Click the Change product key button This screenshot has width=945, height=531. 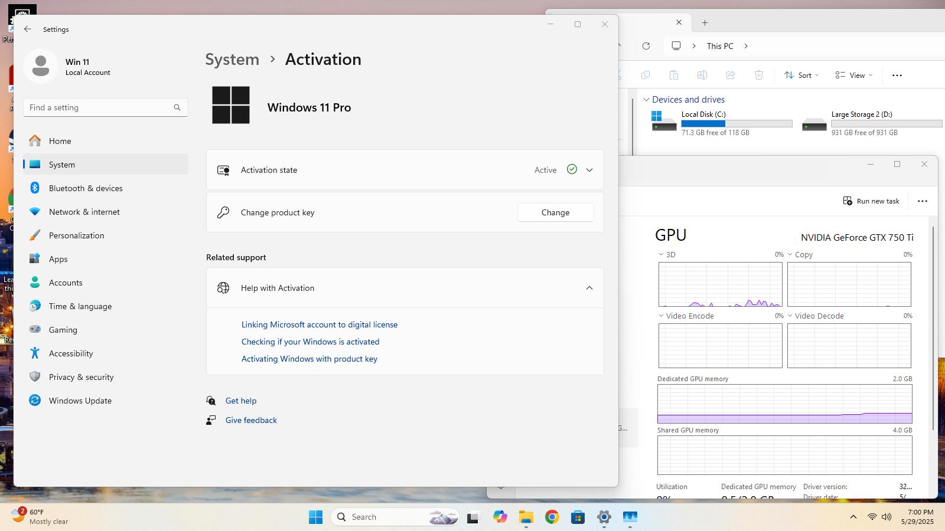tap(555, 212)
